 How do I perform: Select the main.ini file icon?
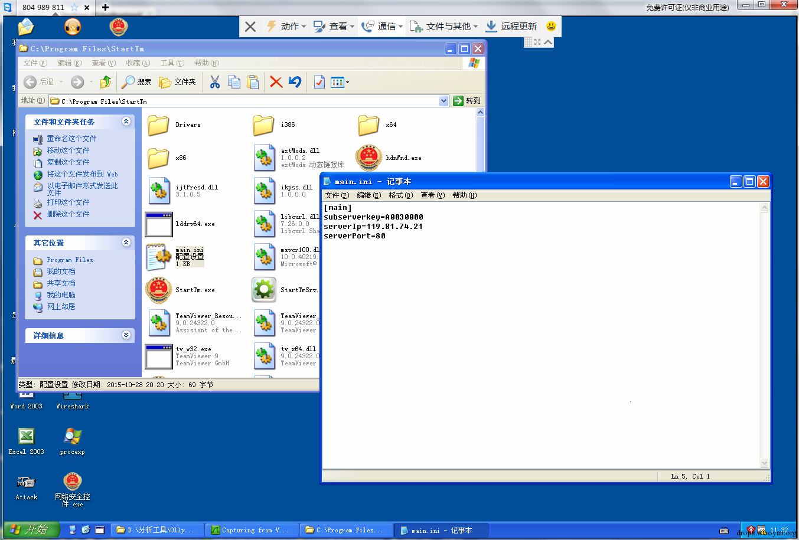(159, 257)
